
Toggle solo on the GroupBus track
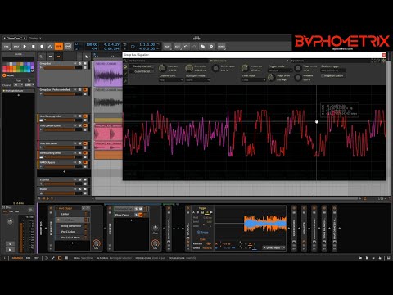click(x=80, y=63)
